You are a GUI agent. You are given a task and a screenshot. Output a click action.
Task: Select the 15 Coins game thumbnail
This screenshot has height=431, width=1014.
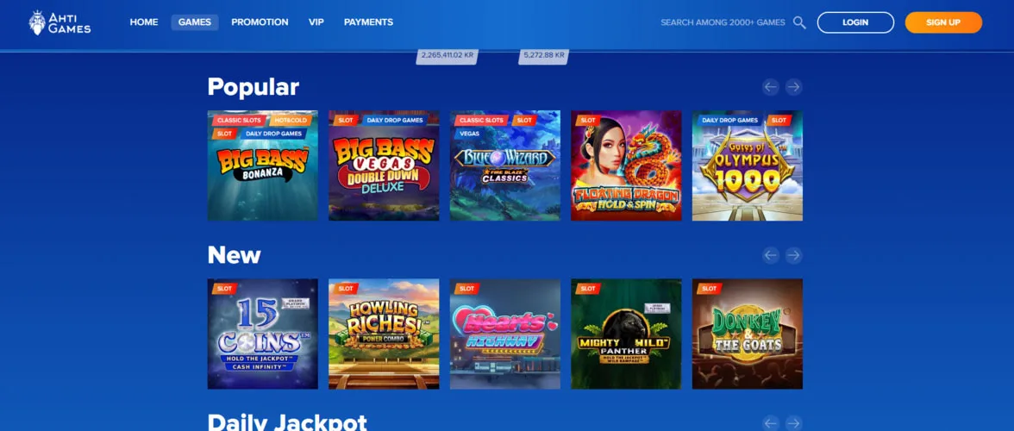(262, 334)
